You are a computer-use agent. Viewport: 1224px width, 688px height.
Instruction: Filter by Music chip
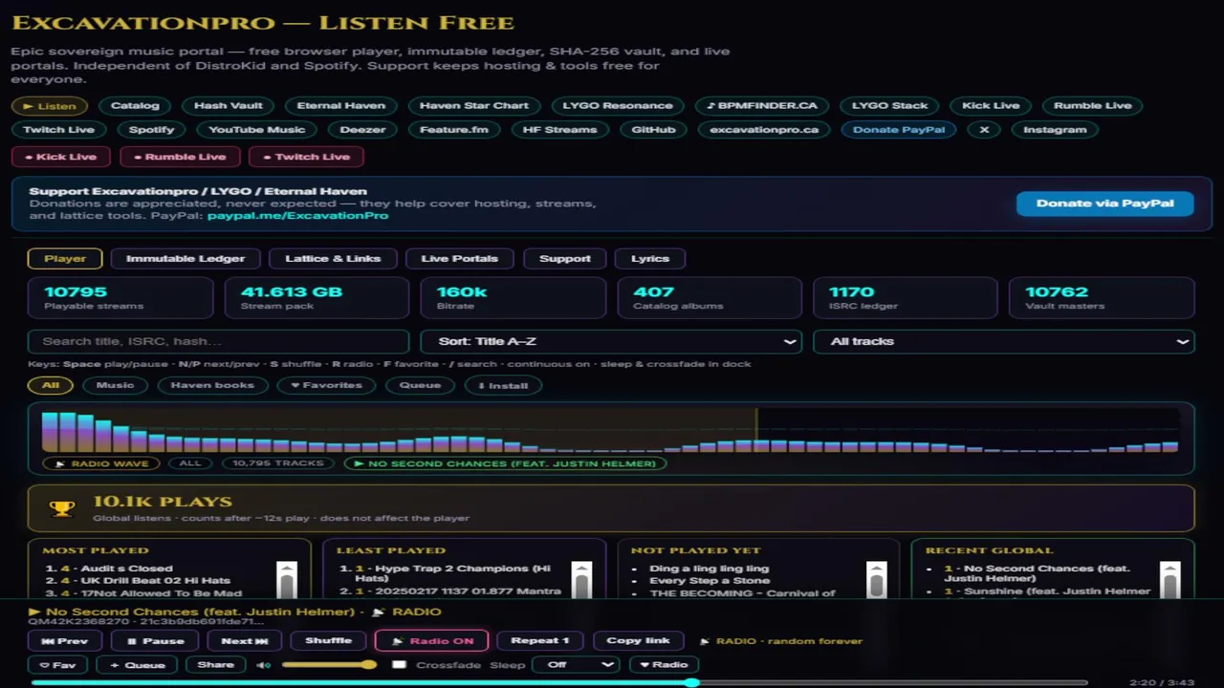pos(115,386)
